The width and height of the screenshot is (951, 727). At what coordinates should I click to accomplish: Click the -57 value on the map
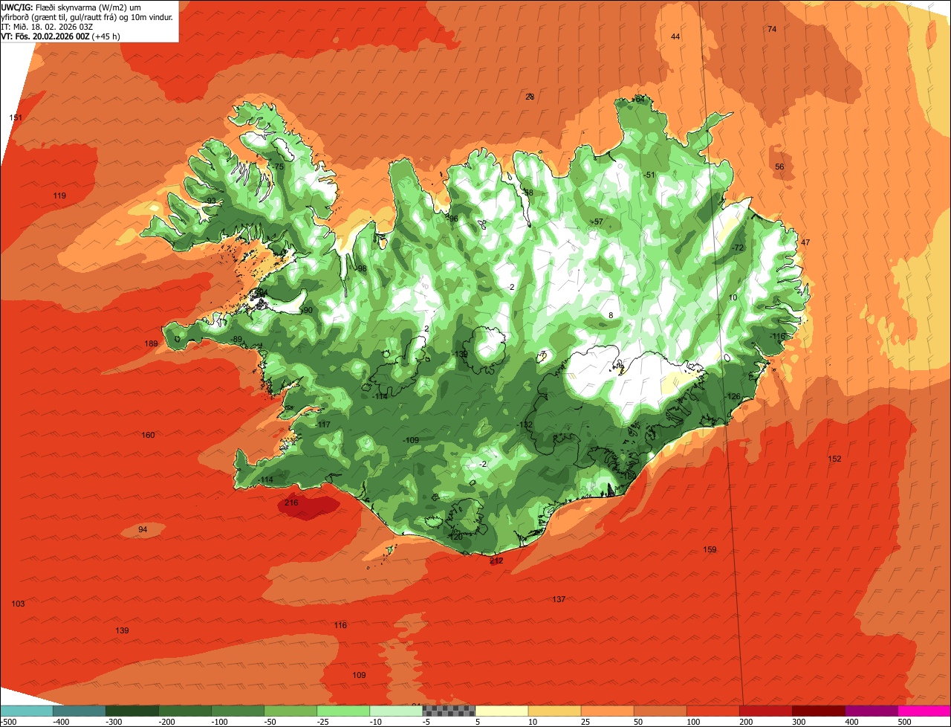click(597, 222)
